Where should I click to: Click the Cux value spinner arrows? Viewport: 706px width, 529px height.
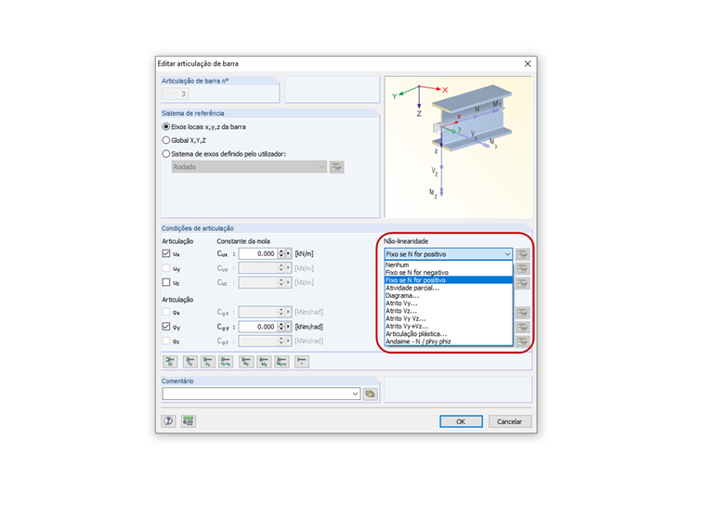[281, 253]
